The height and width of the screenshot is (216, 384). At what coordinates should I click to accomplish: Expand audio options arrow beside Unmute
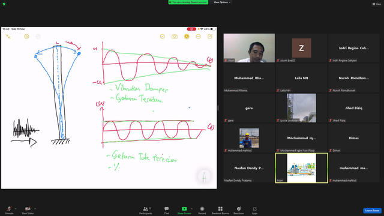pos(16,209)
